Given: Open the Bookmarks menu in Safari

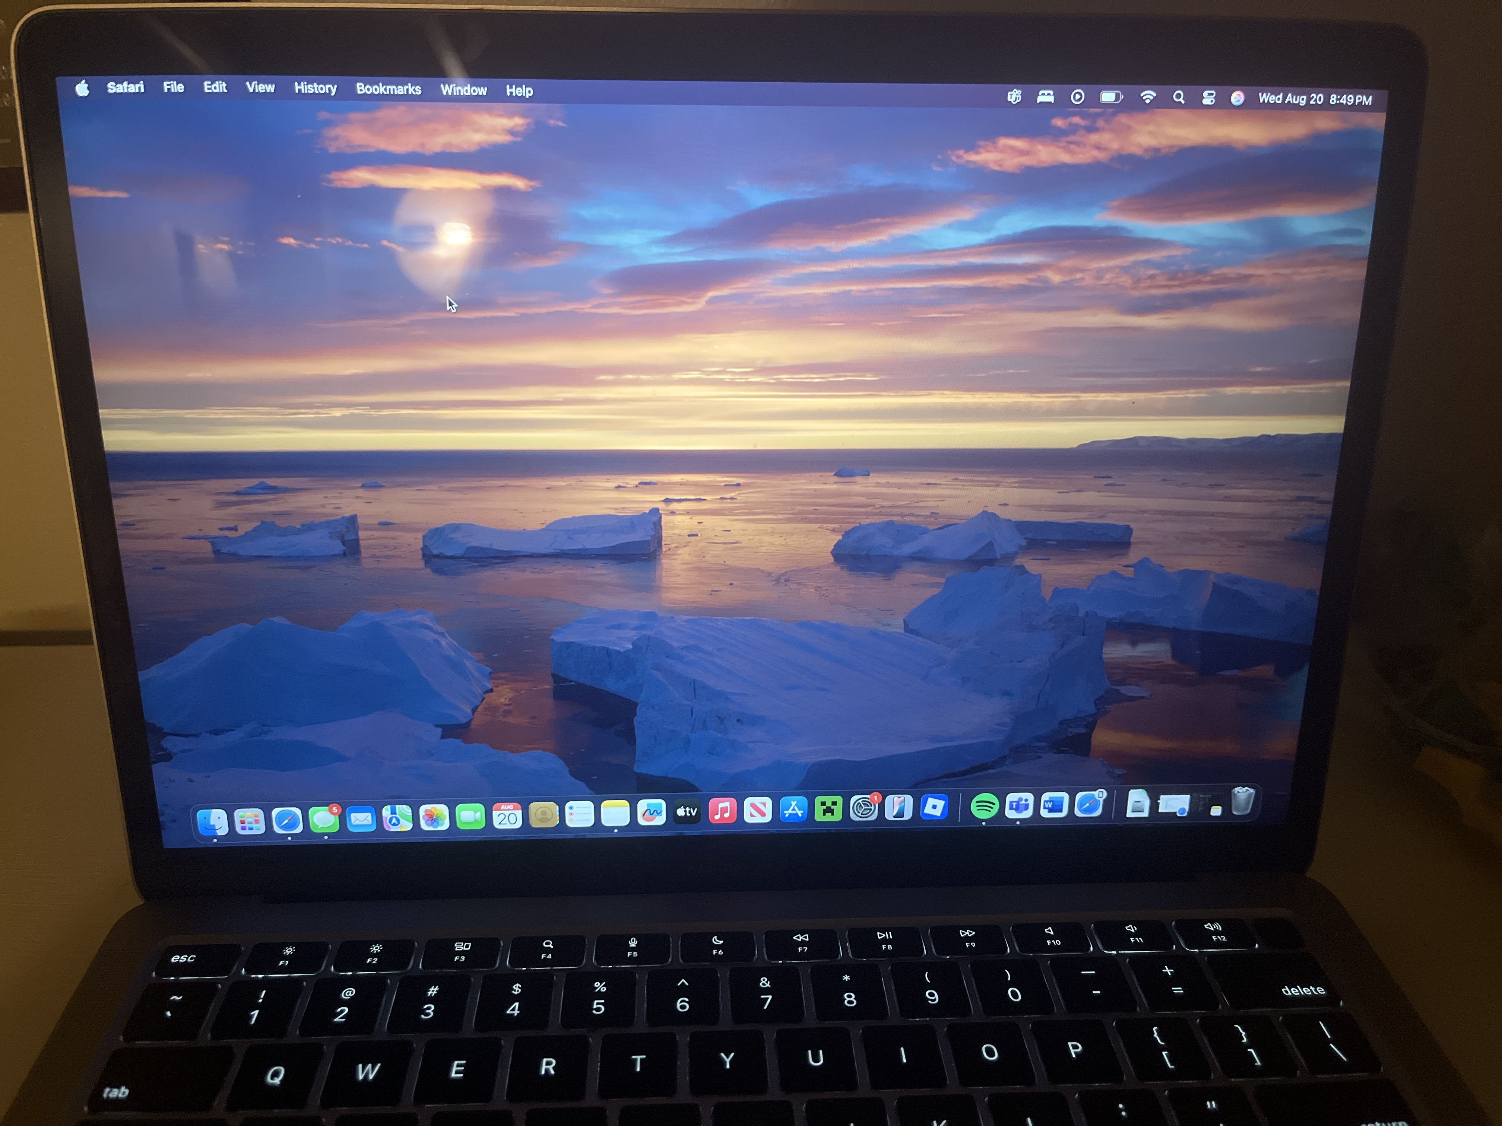Looking at the screenshot, I should pyautogui.click(x=389, y=89).
